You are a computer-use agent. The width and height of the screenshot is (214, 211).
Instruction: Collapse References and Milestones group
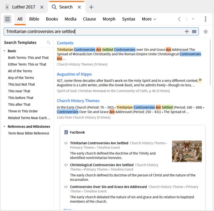click(x=4, y=127)
